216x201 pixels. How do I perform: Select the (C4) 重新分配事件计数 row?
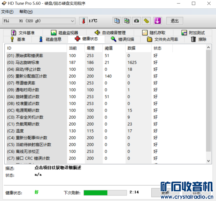click(x=106, y=138)
